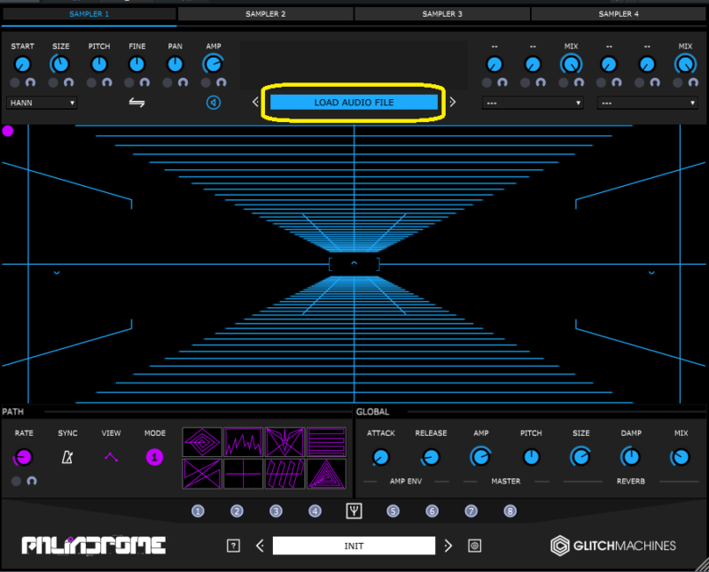Open the HANN window shape dropdown
This screenshot has height=572, width=709.
(42, 103)
